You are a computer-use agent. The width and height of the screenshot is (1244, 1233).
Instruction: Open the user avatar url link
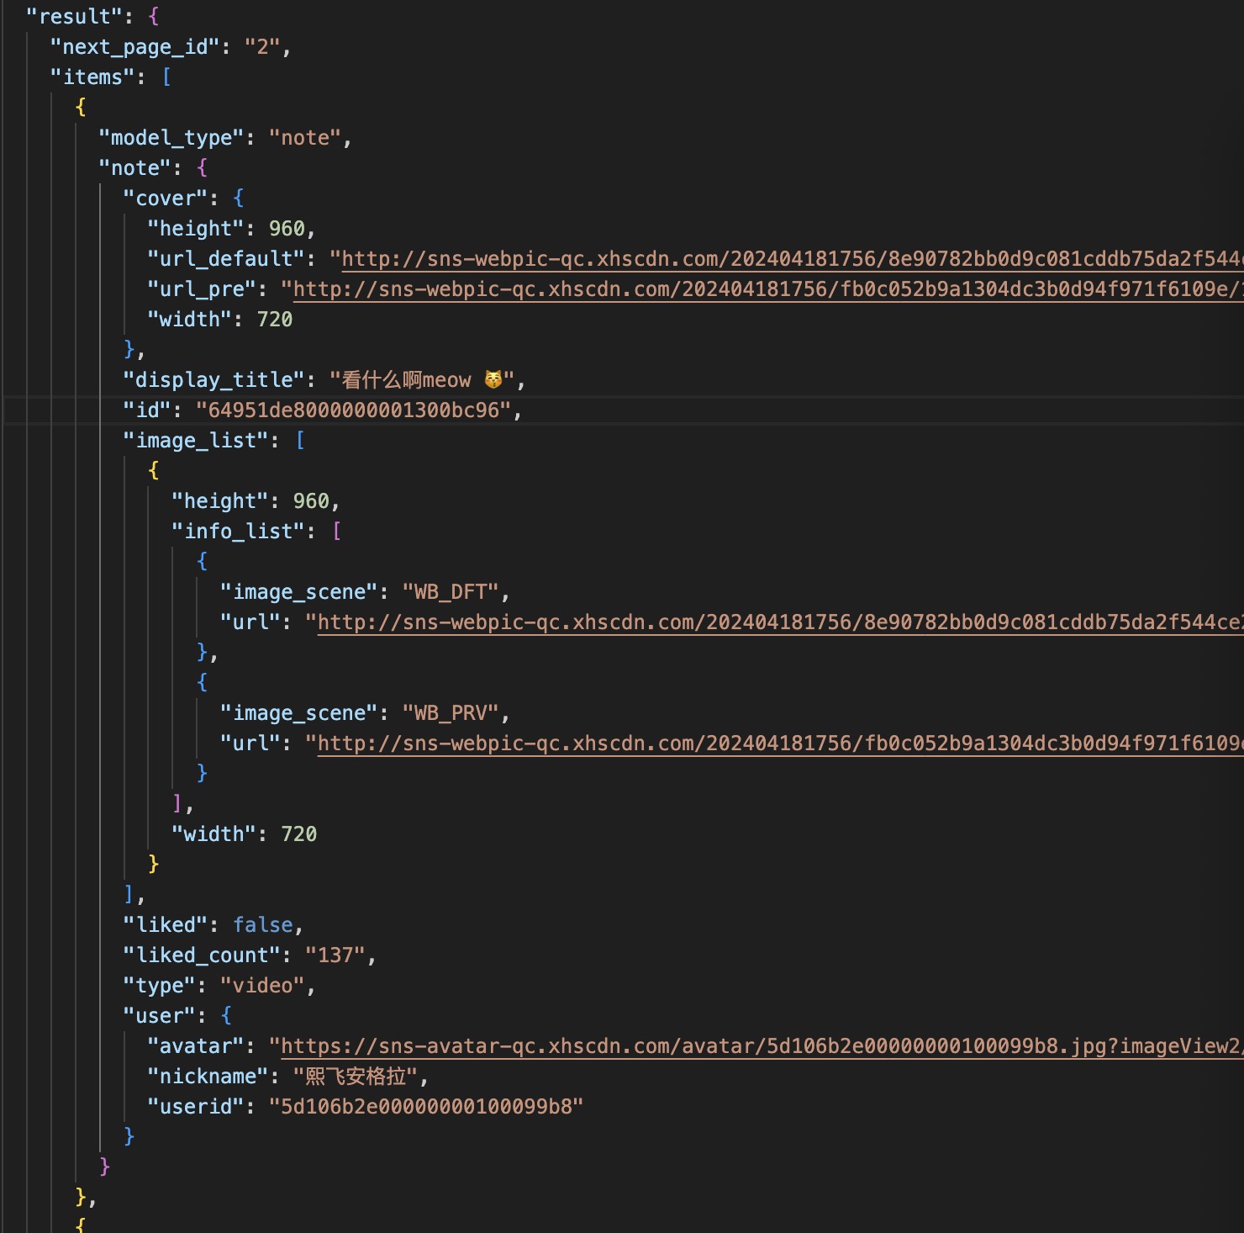click(762, 1046)
